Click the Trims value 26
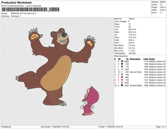Image resolution: width=167 pixels, height=129 pixels. click(129, 27)
